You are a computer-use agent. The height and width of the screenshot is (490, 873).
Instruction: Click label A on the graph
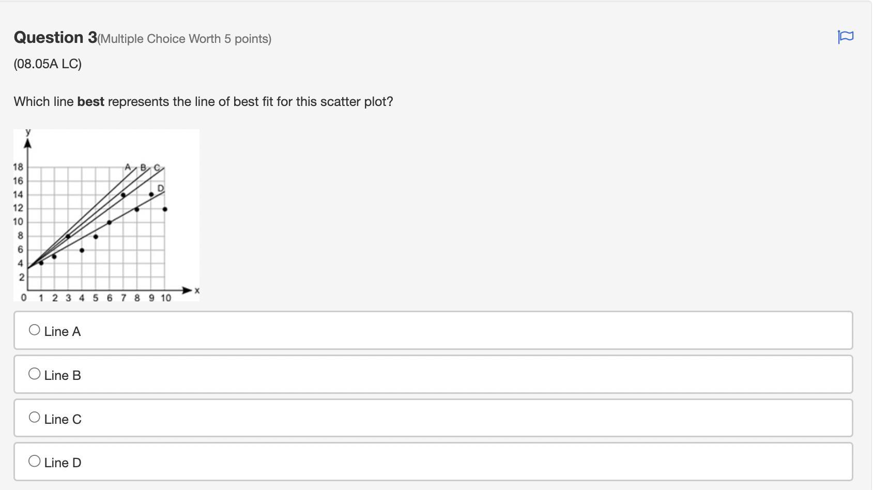pos(128,167)
